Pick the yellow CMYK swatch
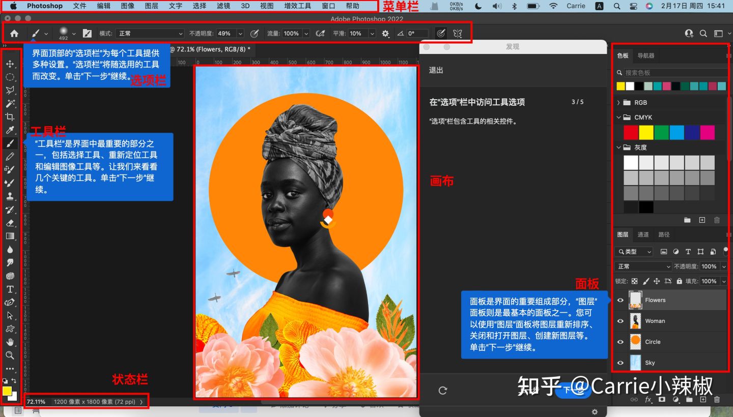Image resolution: width=733 pixels, height=417 pixels. [646, 132]
